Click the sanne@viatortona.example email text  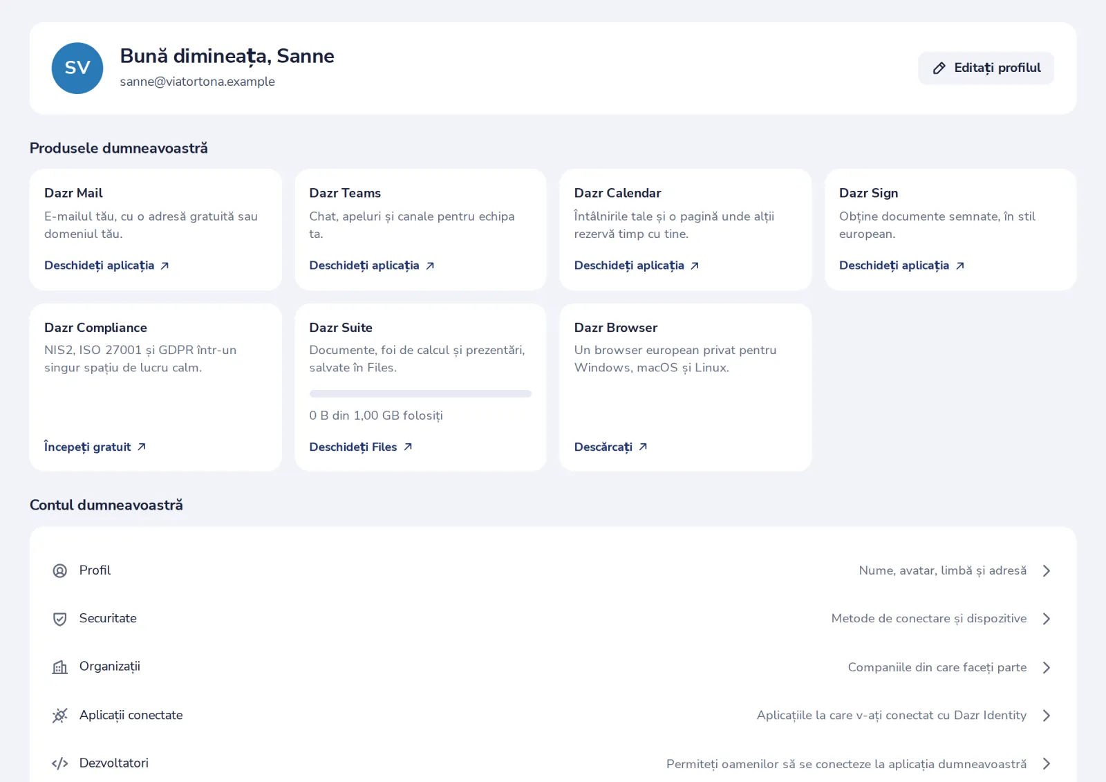tap(197, 82)
